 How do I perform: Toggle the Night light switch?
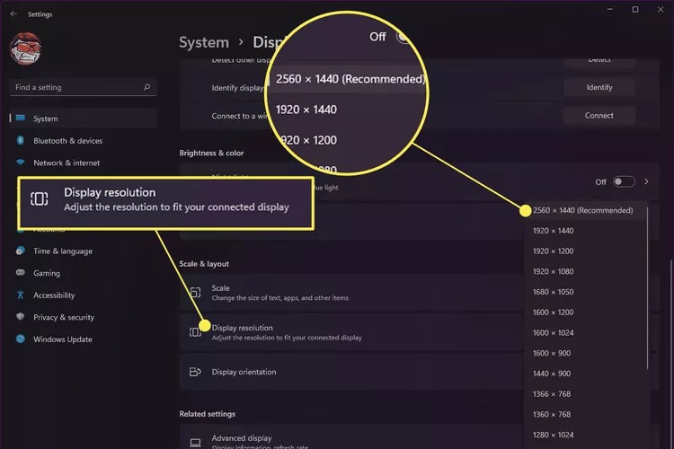coord(624,181)
